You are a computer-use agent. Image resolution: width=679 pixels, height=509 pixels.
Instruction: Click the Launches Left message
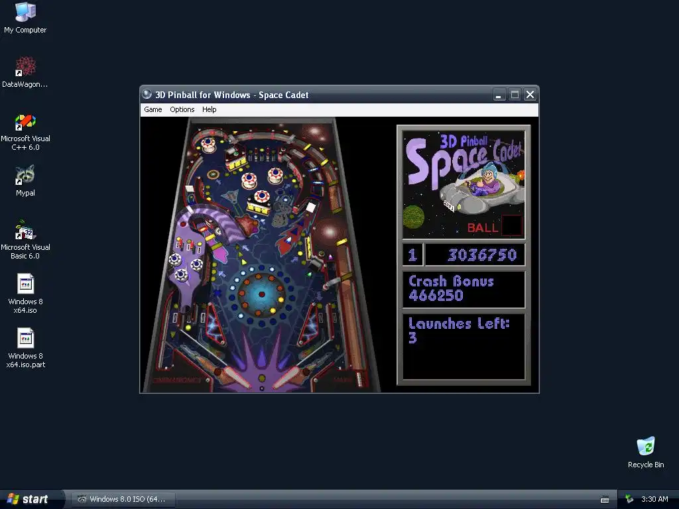point(459,330)
